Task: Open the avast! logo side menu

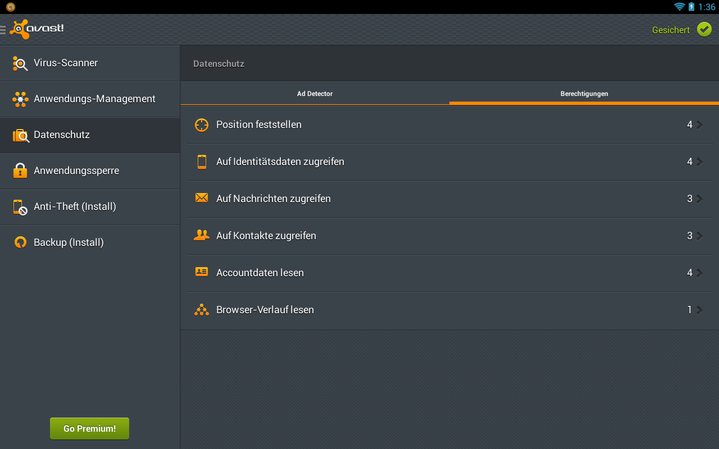Action: (34, 29)
